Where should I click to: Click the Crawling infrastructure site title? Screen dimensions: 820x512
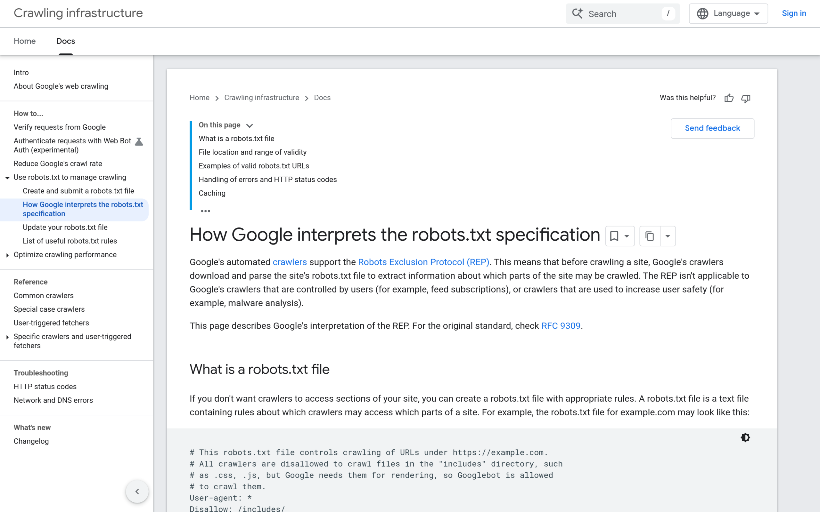(x=78, y=13)
